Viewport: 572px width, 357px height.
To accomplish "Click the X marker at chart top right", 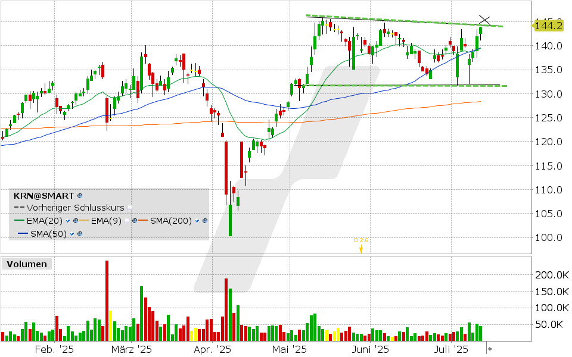I will point(484,20).
